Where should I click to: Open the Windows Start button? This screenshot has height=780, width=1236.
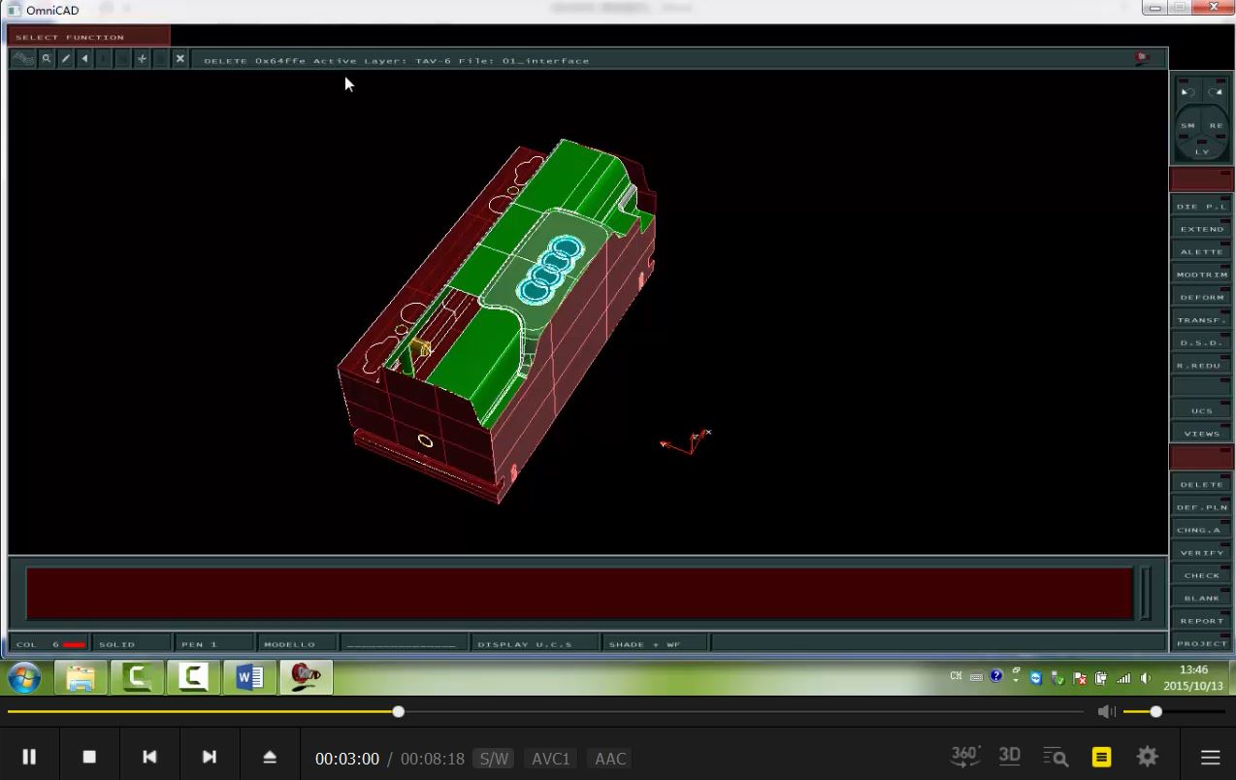point(24,677)
